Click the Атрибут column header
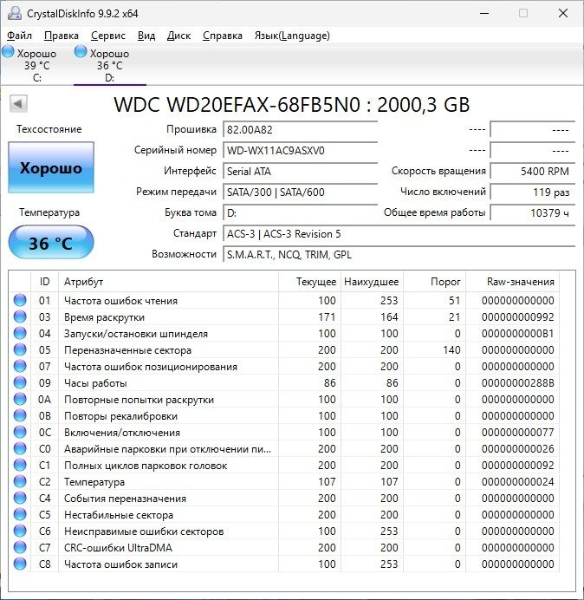This screenshot has width=584, height=600. (x=168, y=282)
